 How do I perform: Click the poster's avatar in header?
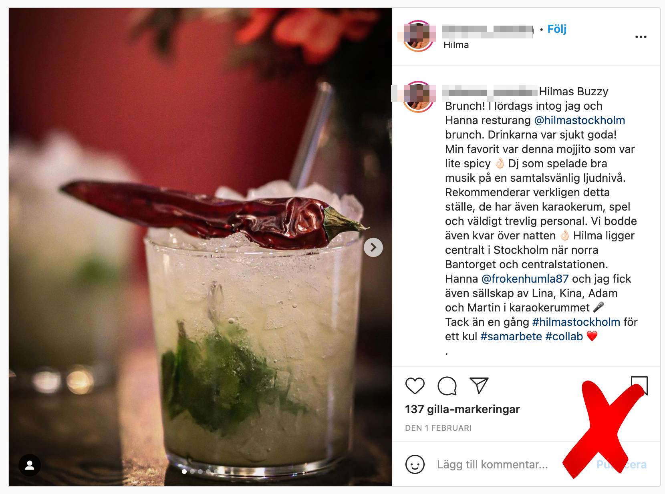coord(418,36)
